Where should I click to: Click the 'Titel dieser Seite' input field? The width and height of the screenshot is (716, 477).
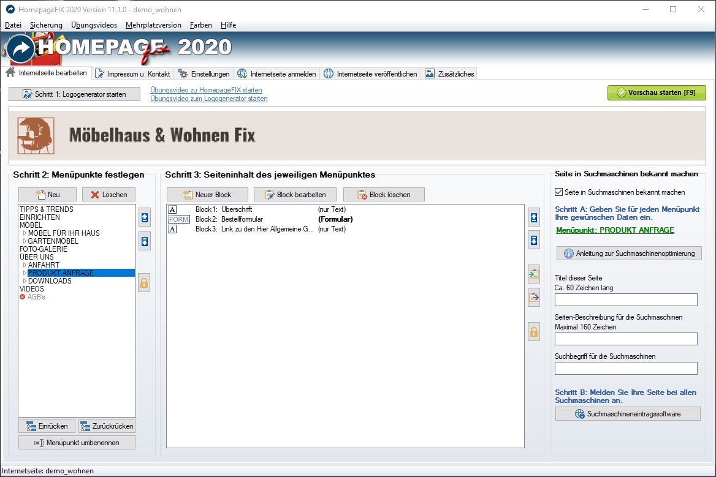(626, 299)
